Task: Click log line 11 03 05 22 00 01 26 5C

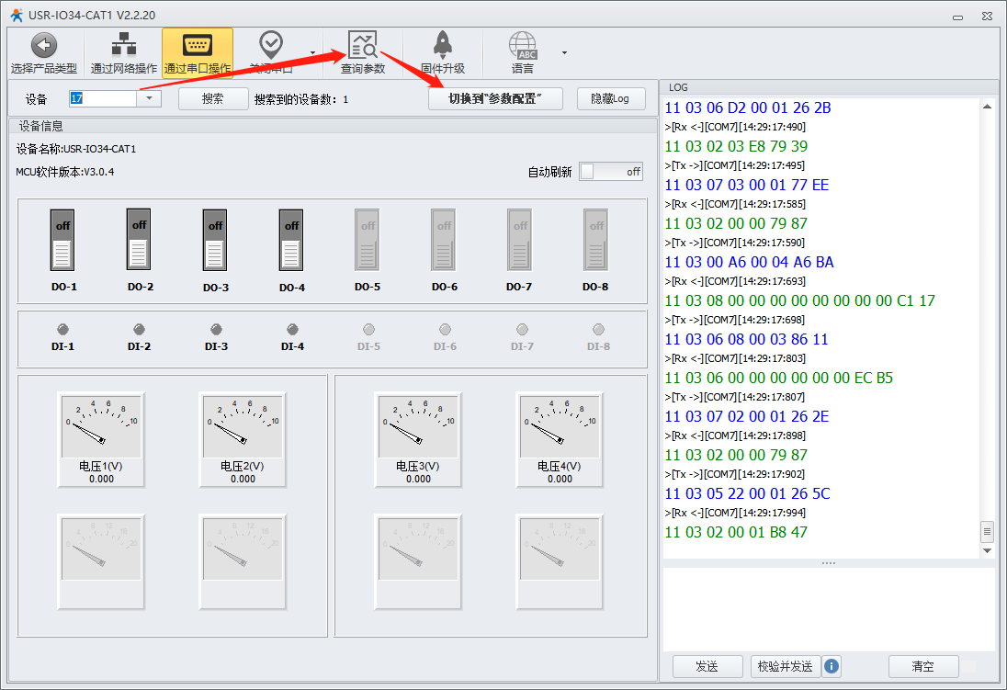Action: [748, 493]
